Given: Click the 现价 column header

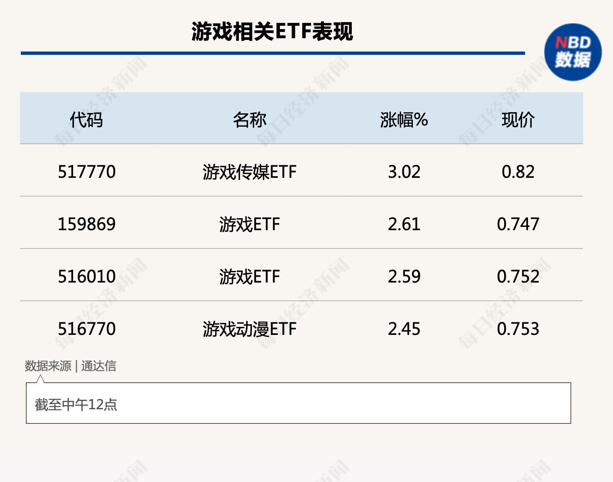Looking at the screenshot, I should pyautogui.click(x=518, y=120).
